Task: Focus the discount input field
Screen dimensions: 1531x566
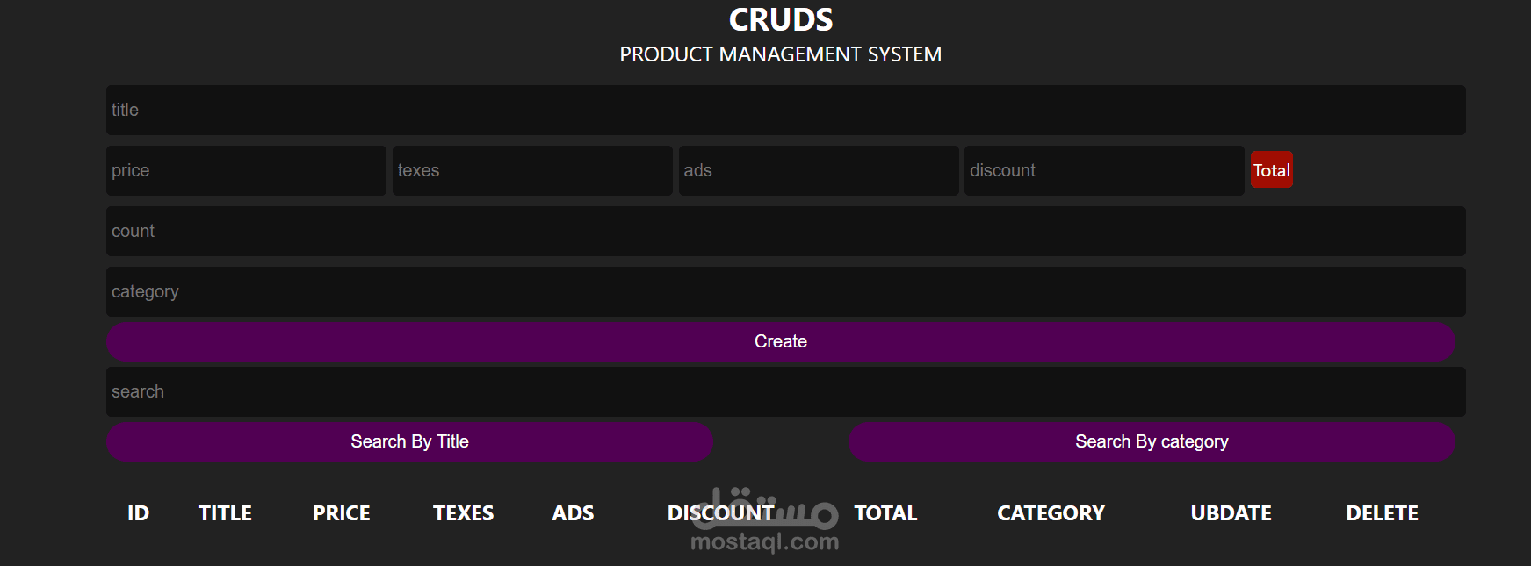Action: point(1104,170)
